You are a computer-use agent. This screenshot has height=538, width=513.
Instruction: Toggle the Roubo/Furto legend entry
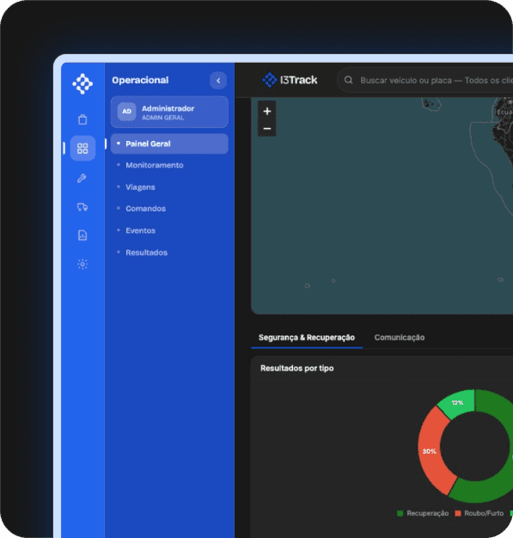pos(479,513)
